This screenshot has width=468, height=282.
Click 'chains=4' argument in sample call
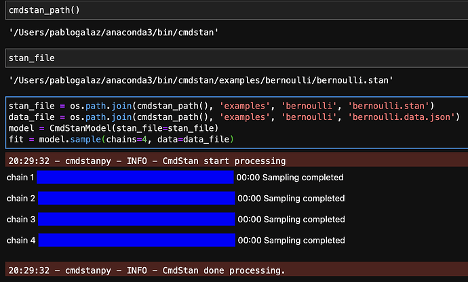pyautogui.click(x=127, y=140)
